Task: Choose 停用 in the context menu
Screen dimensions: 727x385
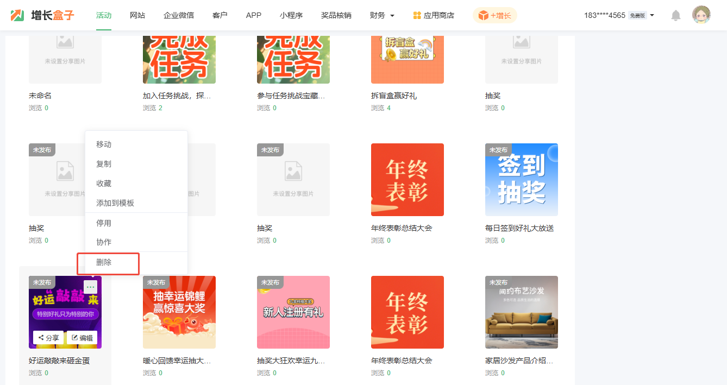Action: click(136, 223)
